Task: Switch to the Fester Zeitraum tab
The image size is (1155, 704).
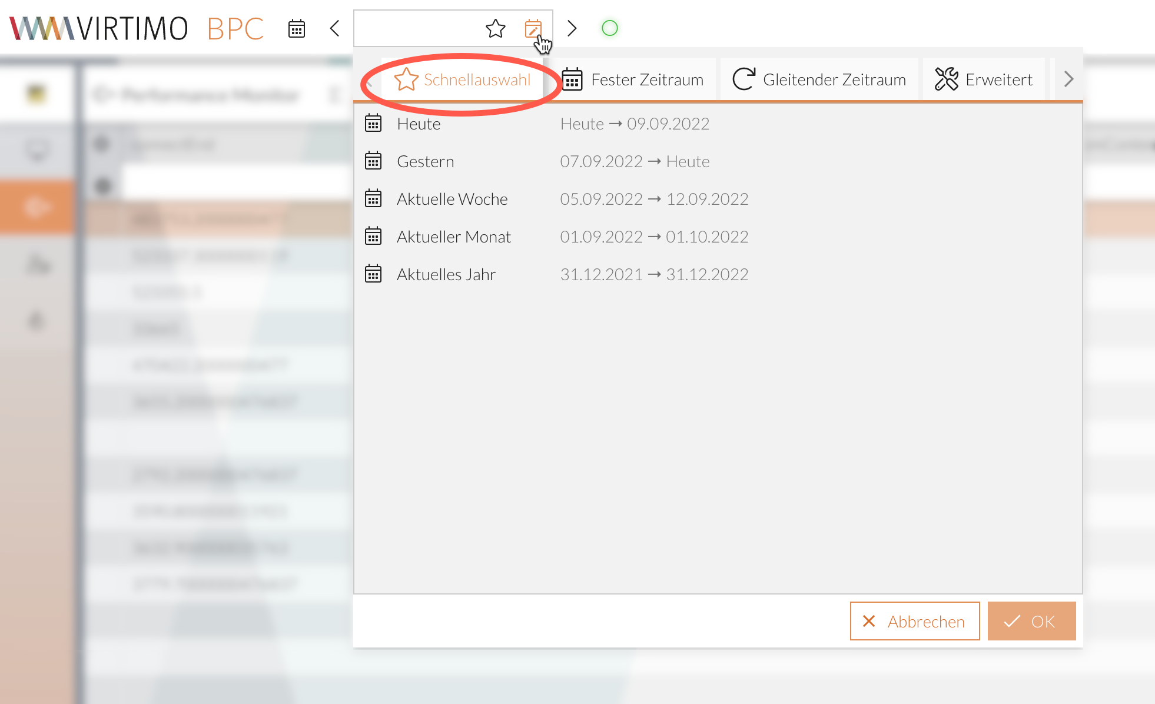Action: (x=633, y=79)
